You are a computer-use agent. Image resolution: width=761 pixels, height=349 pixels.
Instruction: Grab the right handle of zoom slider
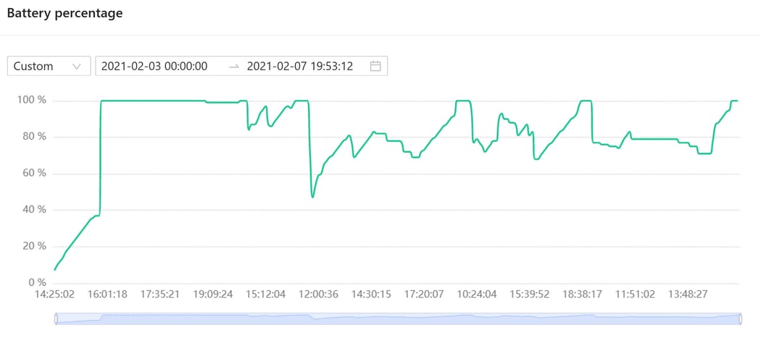click(x=741, y=319)
